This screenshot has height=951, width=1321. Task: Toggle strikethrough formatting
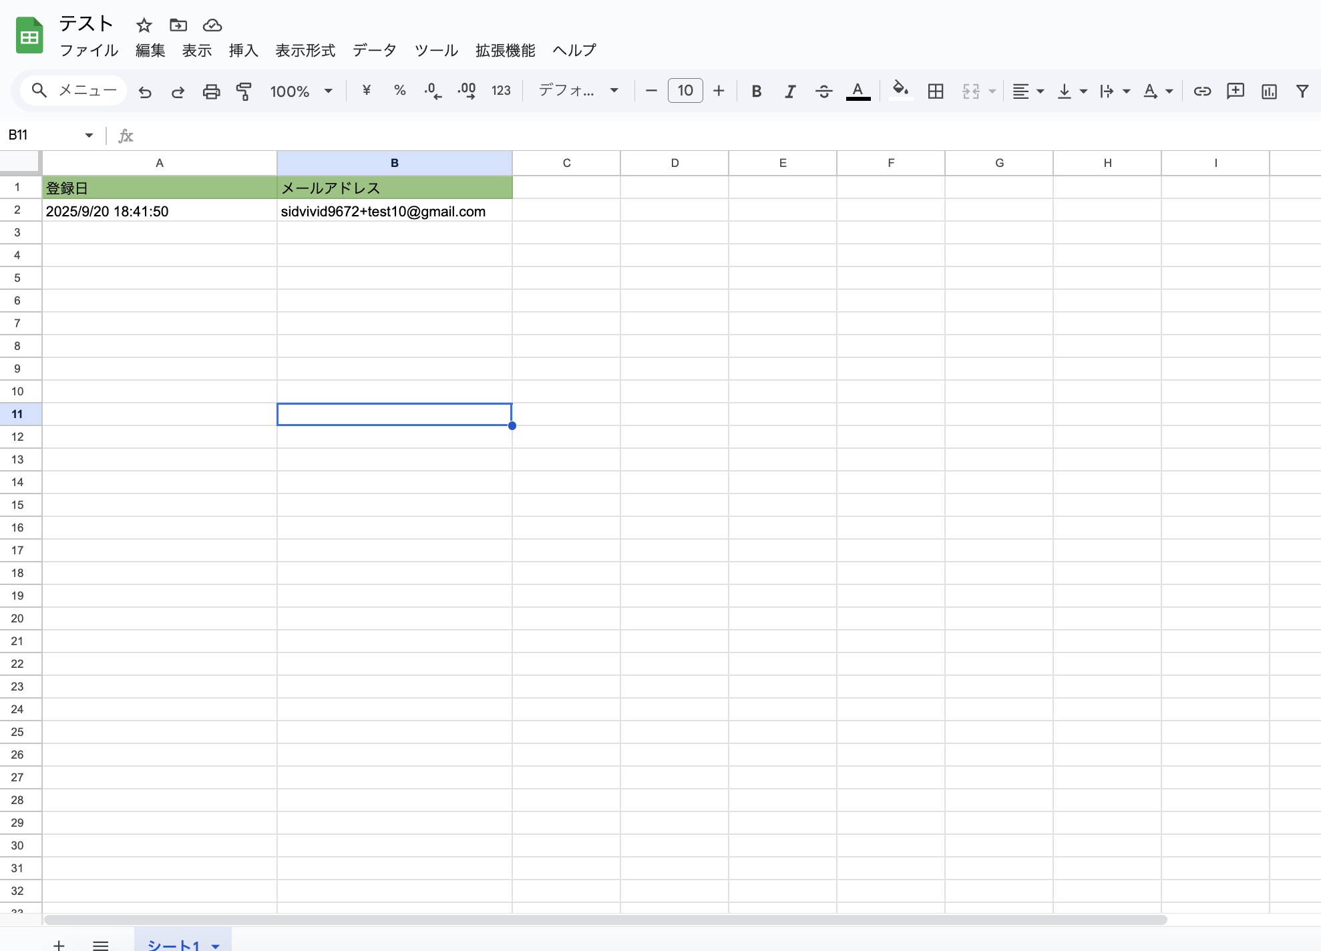(823, 91)
